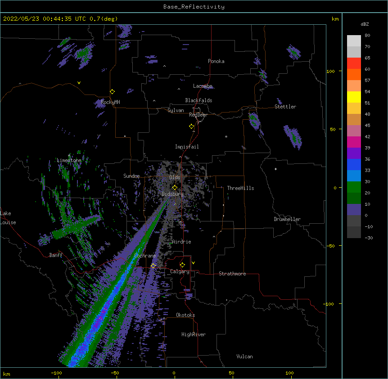This screenshot has height=379, width=388.
Task: Click the Ponoka city label
Action: tap(216, 61)
